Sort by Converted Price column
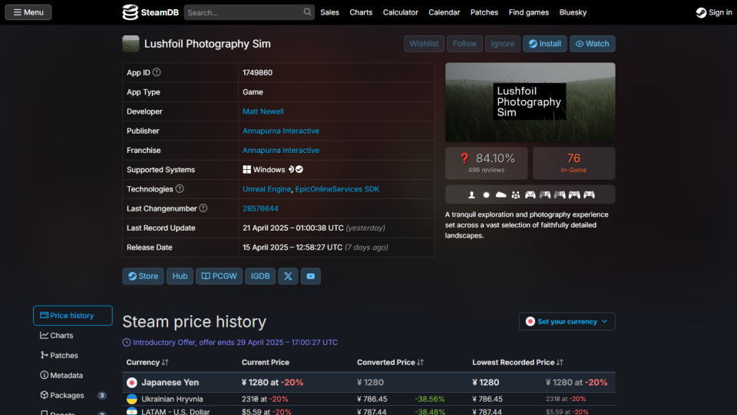 coord(390,362)
